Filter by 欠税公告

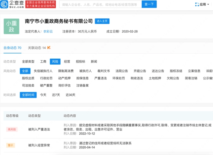coord(173,78)
